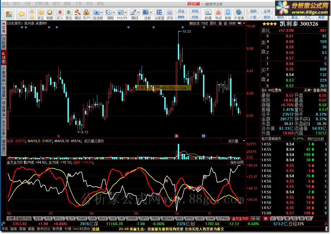Open the 系统 menu
331x234 pixels.
click(6, 4)
